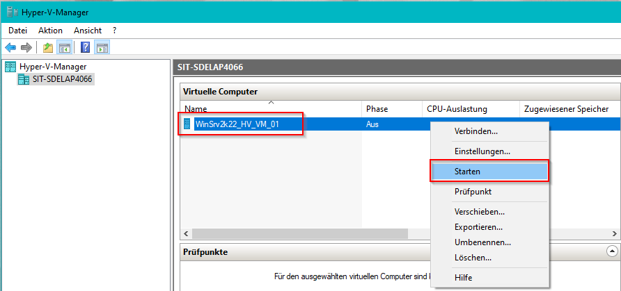Click Exportieren... in the context menu

478,227
